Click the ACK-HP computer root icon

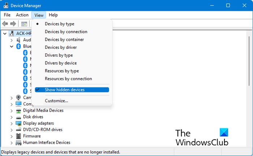(12, 33)
